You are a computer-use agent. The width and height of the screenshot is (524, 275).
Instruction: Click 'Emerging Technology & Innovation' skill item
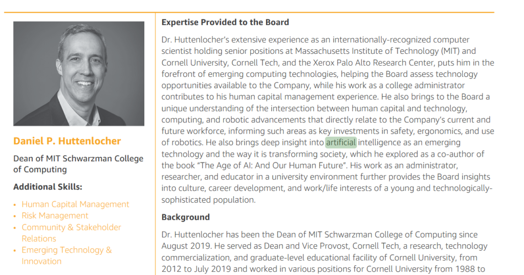coord(67,256)
